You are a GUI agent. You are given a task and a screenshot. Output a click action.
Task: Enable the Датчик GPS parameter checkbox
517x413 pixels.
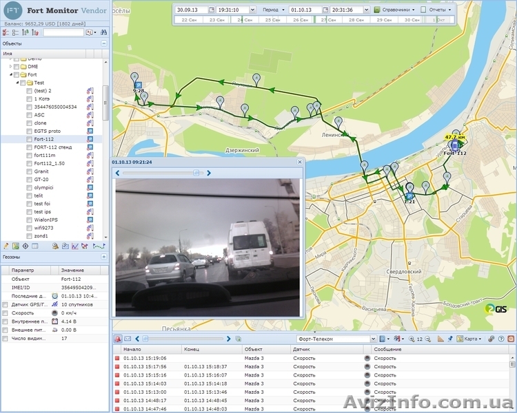[5, 305]
